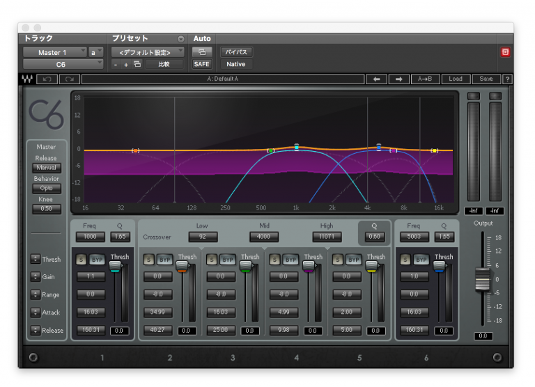This screenshot has height=387, width=535.
Task: Click the crossover Q field 0.60
Action: [x=374, y=237]
